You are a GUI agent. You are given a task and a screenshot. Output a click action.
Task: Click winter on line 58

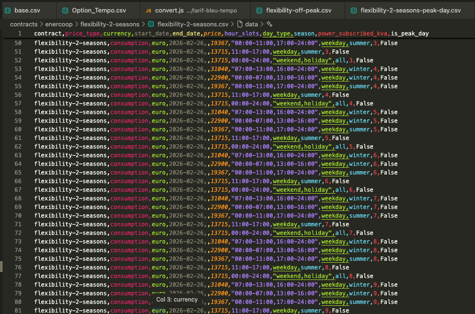[x=359, y=112]
